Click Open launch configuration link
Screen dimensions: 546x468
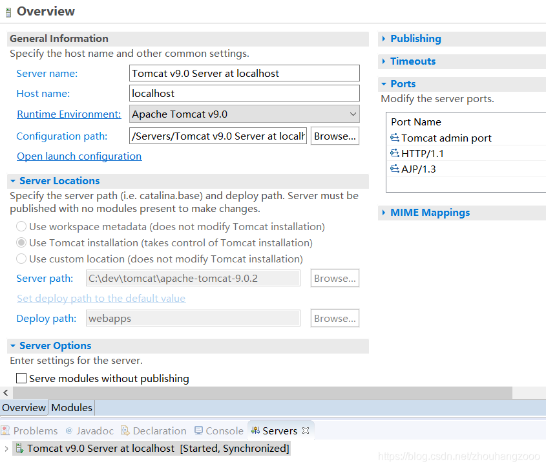tap(79, 156)
